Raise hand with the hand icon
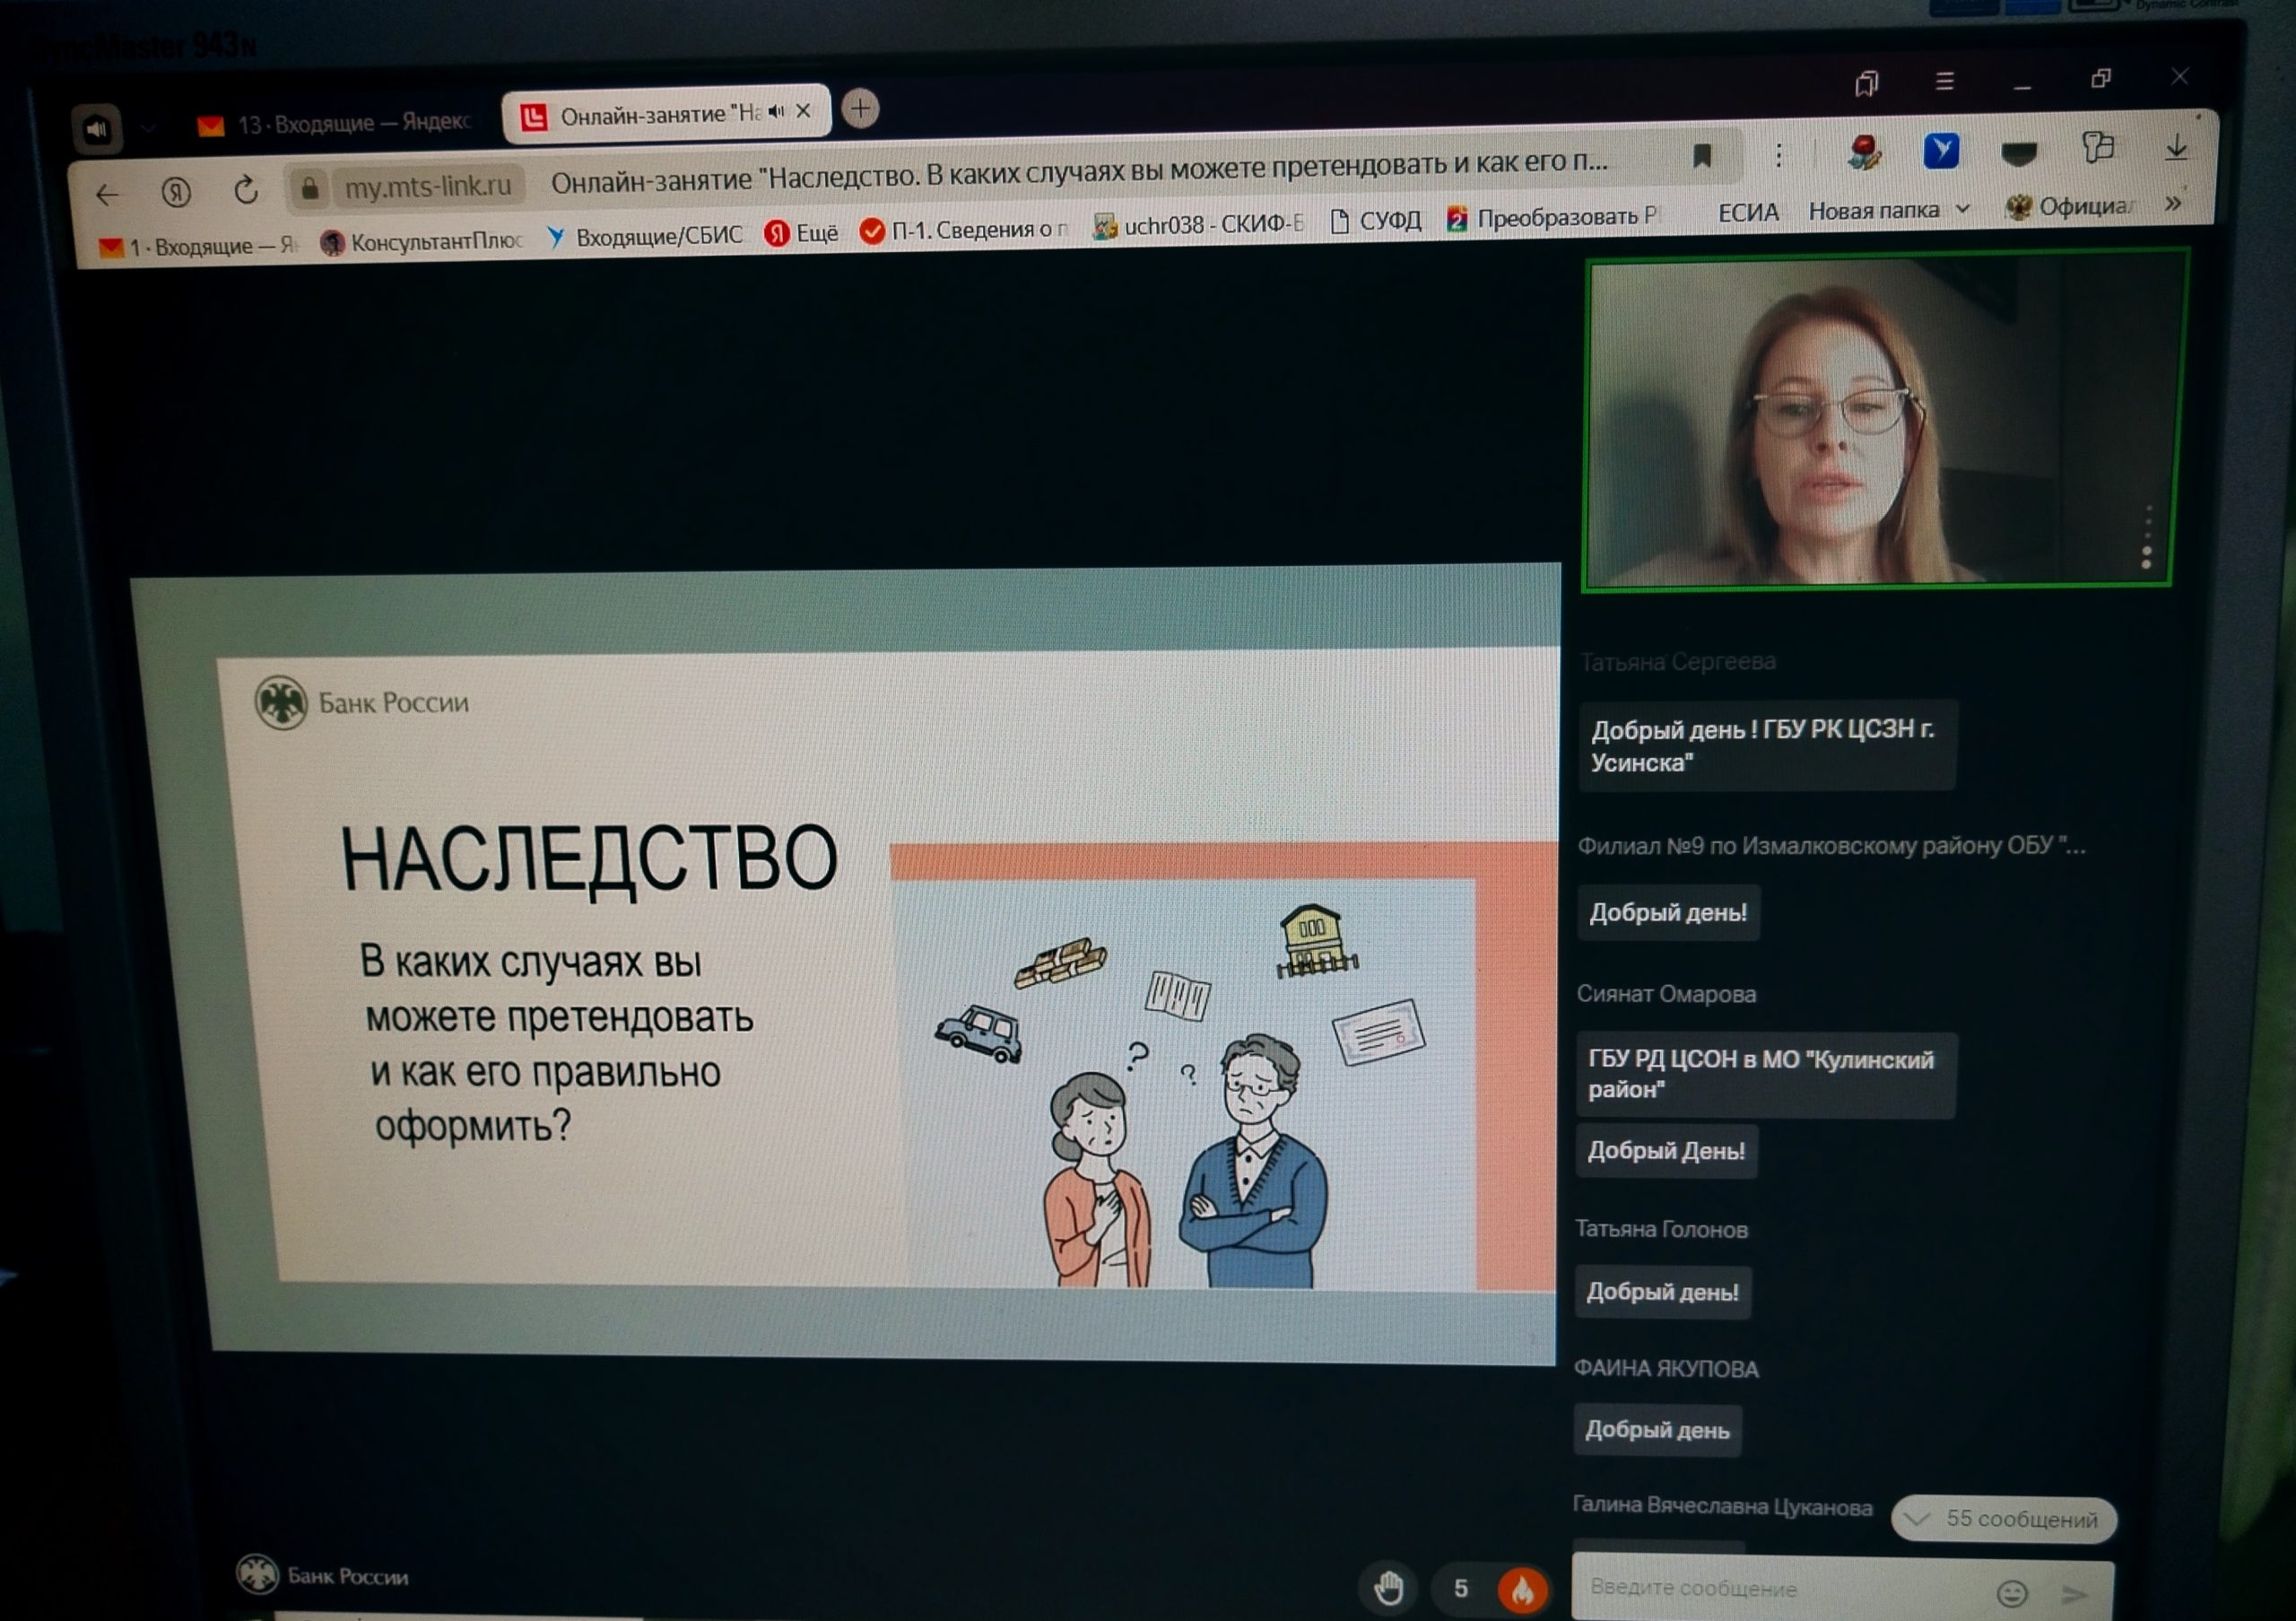This screenshot has width=2296, height=1621. 1388,1587
